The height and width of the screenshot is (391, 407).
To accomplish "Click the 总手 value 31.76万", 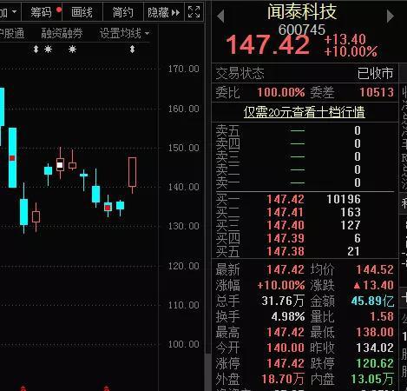I will [x=283, y=301].
